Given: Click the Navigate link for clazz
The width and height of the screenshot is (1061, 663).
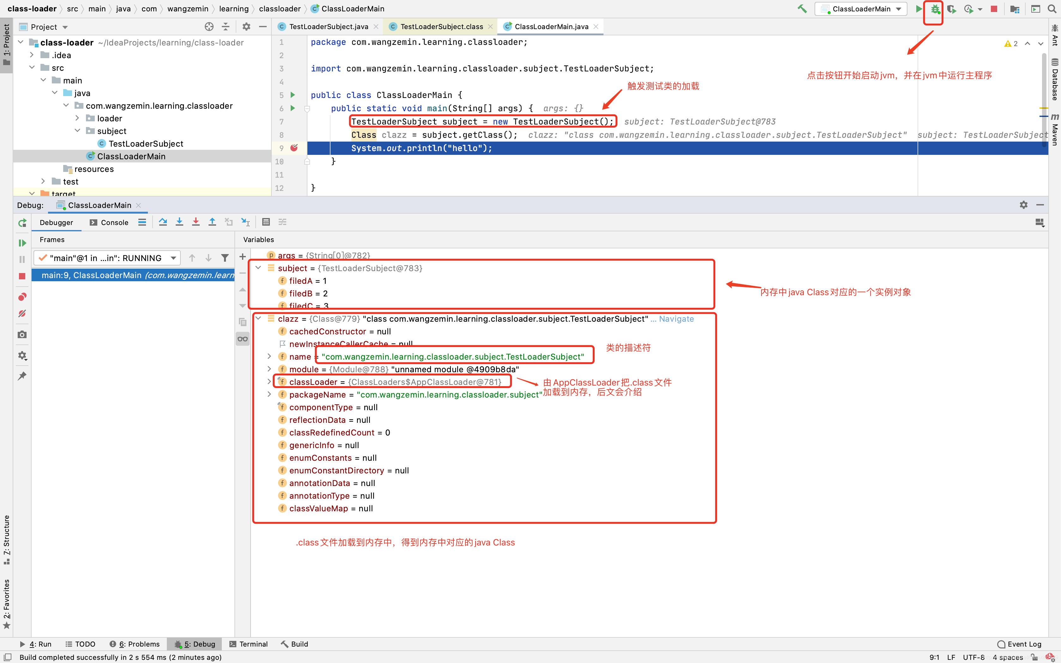Looking at the screenshot, I should [x=676, y=319].
